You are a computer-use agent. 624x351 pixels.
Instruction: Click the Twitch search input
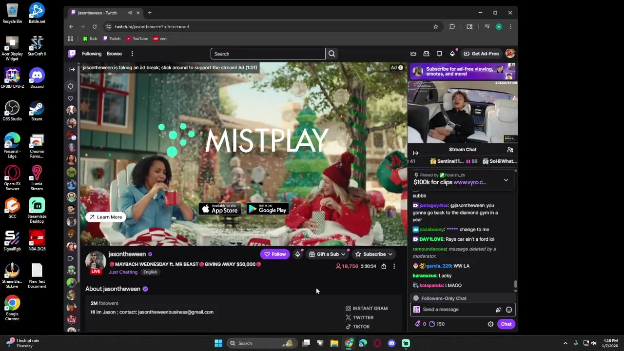tap(268, 54)
